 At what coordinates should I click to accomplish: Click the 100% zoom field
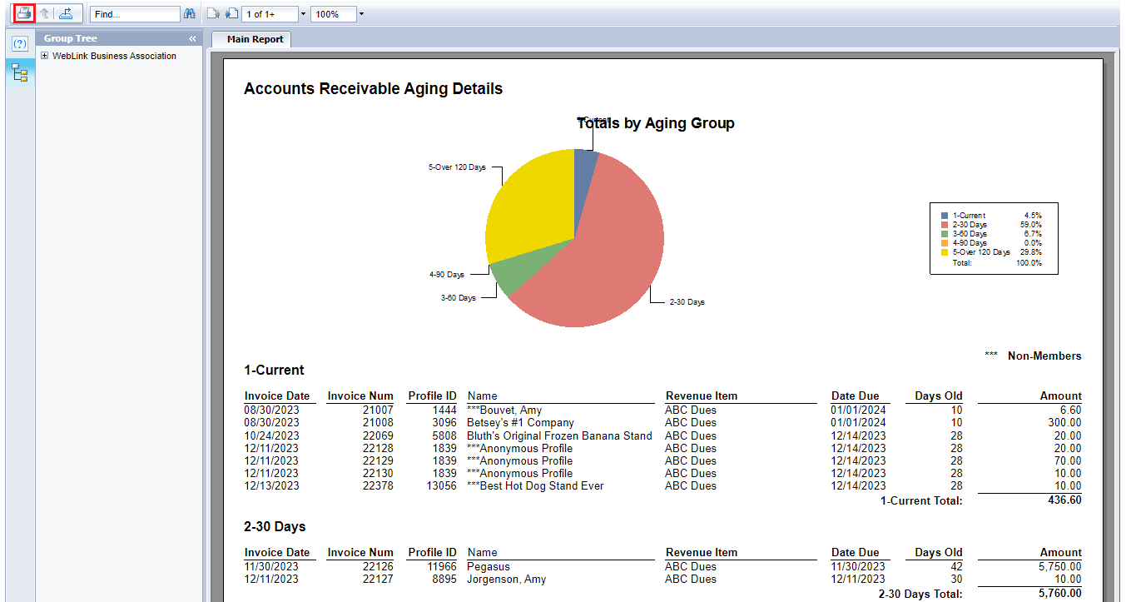tap(335, 14)
